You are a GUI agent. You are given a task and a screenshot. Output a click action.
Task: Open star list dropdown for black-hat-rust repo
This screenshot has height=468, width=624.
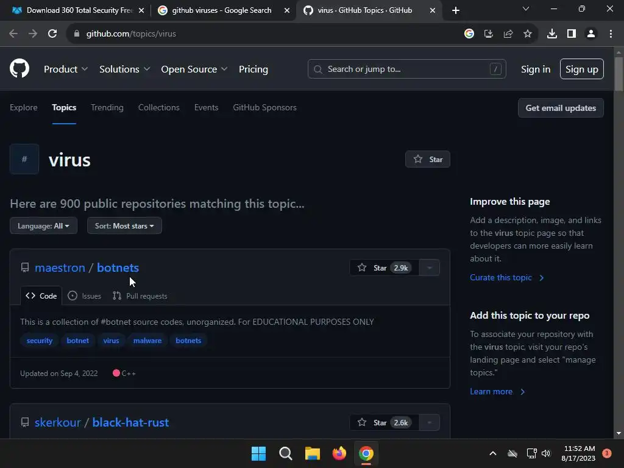[x=430, y=423]
